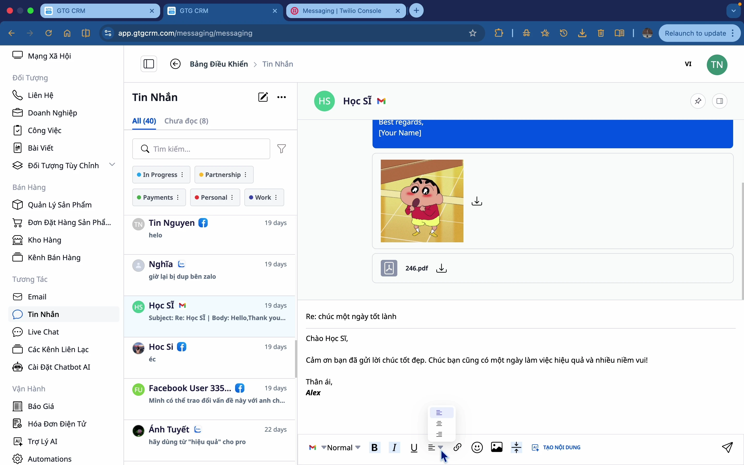Click the conversation list scrollbar
Viewport: 744px width, 465px height.
coord(296,359)
